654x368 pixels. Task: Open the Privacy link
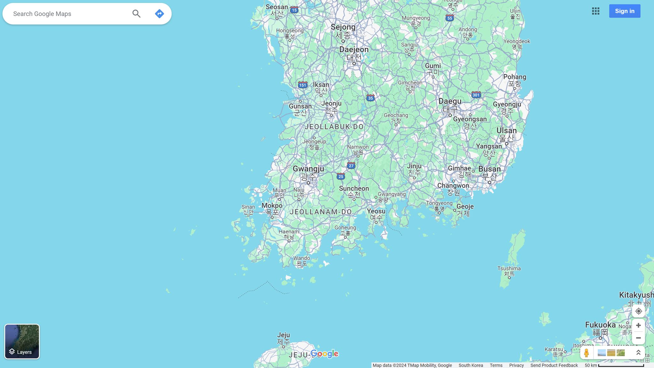[x=516, y=365]
